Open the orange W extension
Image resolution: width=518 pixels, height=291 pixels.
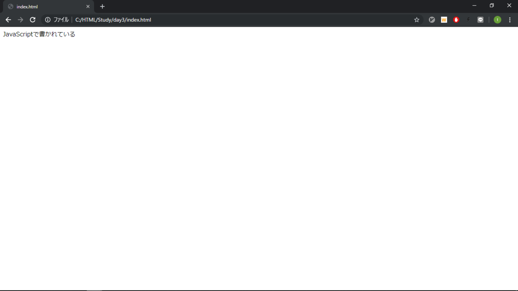(x=444, y=20)
